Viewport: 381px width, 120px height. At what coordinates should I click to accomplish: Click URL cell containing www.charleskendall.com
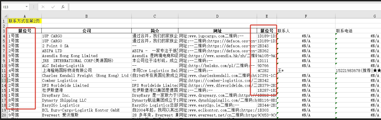click(218, 75)
